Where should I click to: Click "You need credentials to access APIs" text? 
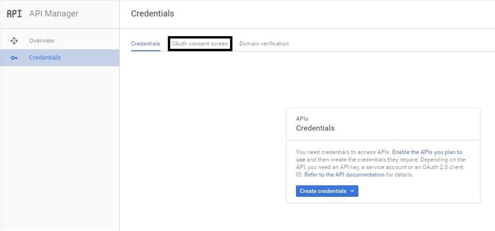(x=343, y=152)
